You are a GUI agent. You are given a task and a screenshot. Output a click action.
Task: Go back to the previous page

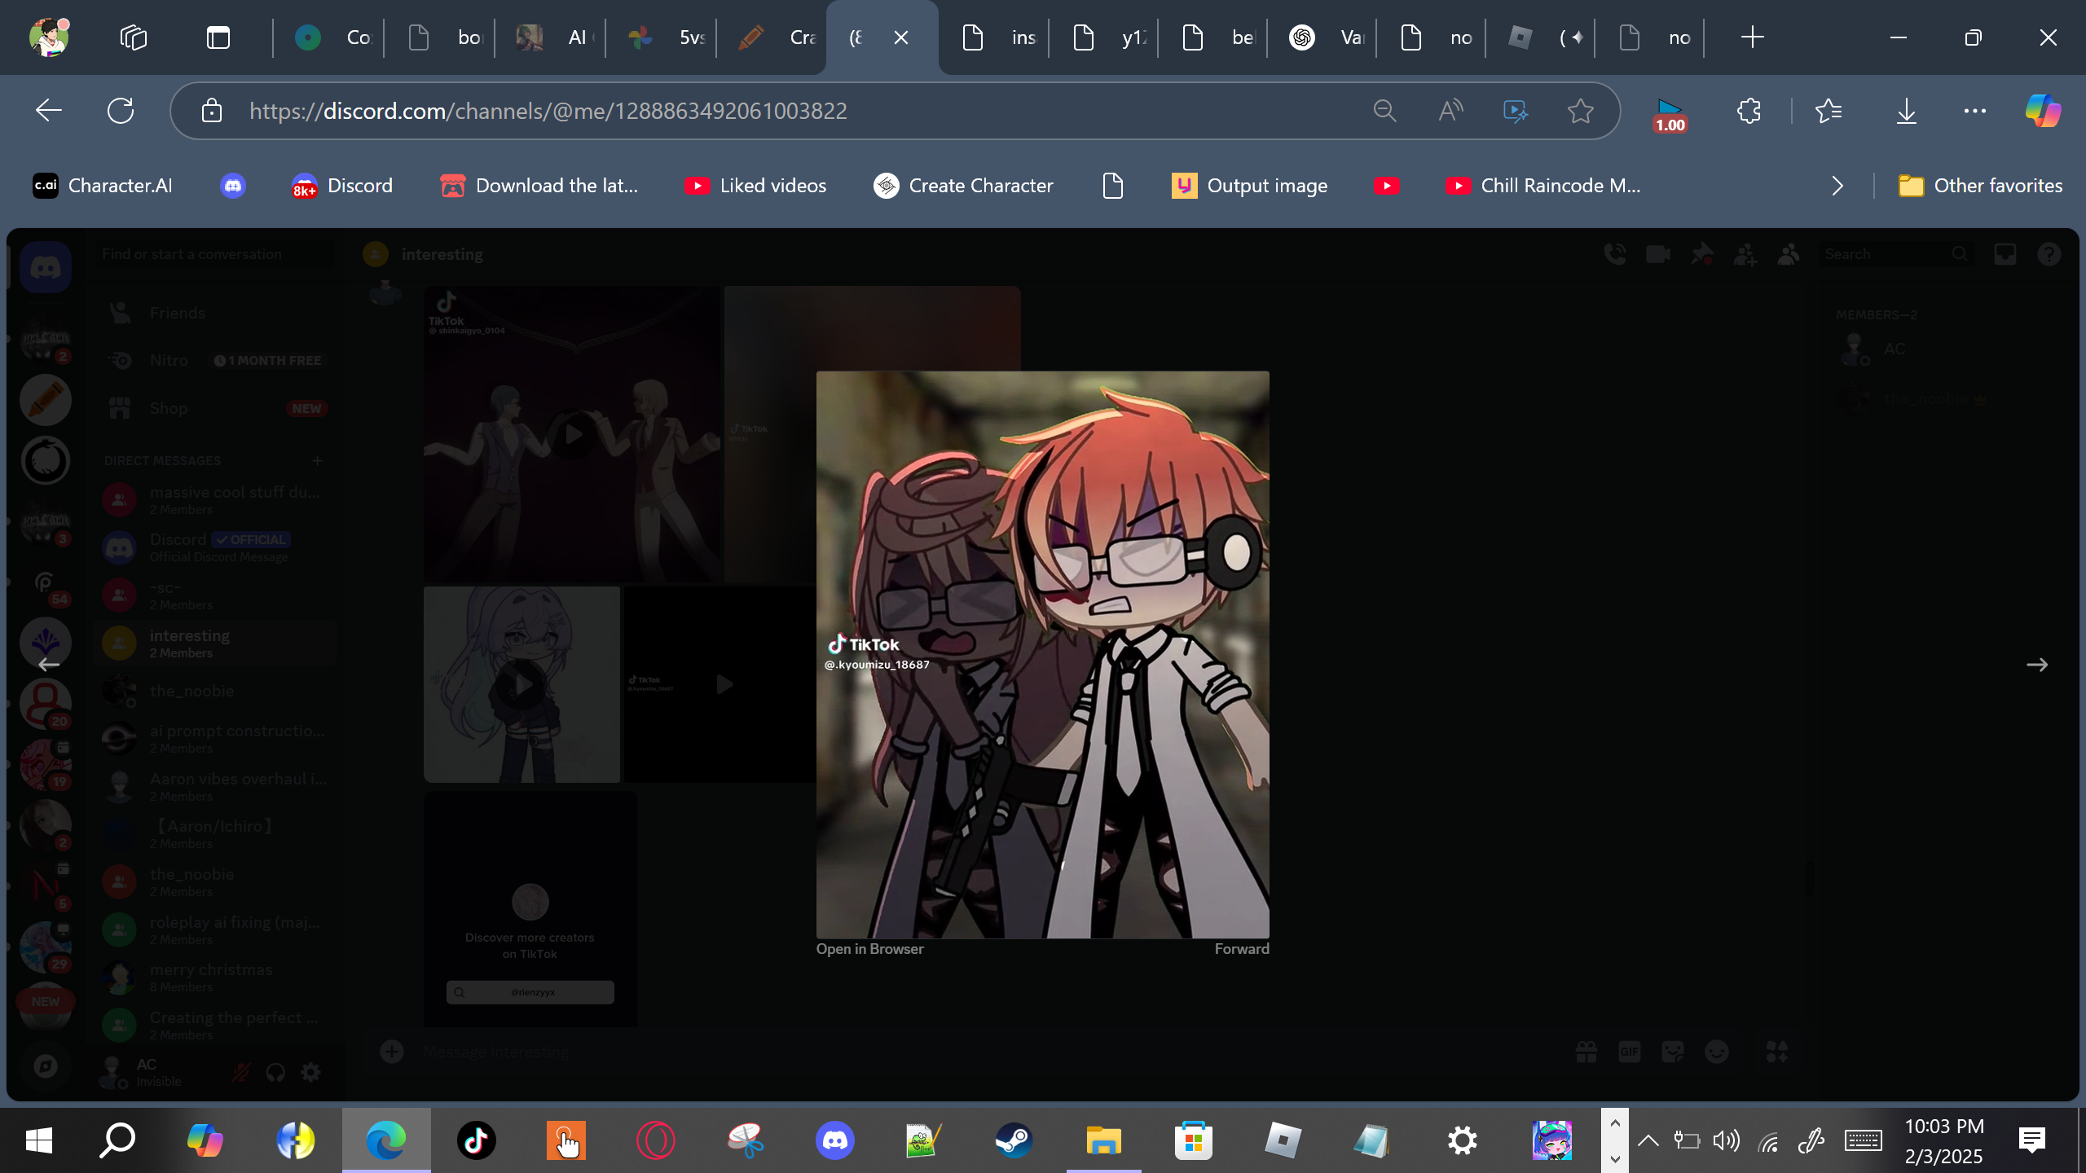(49, 111)
